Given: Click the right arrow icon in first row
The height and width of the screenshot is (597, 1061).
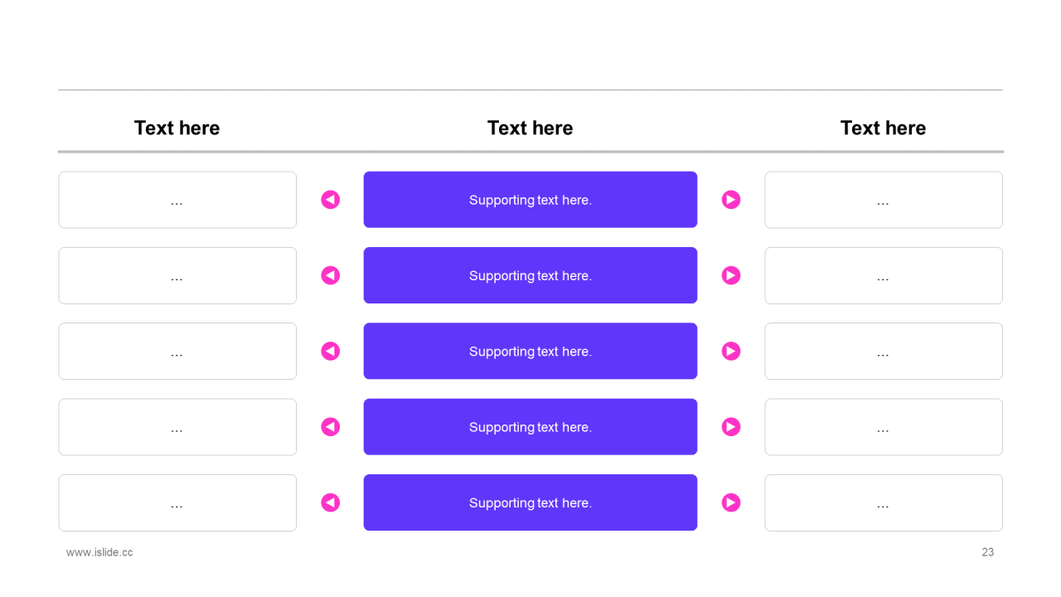Looking at the screenshot, I should 731,200.
